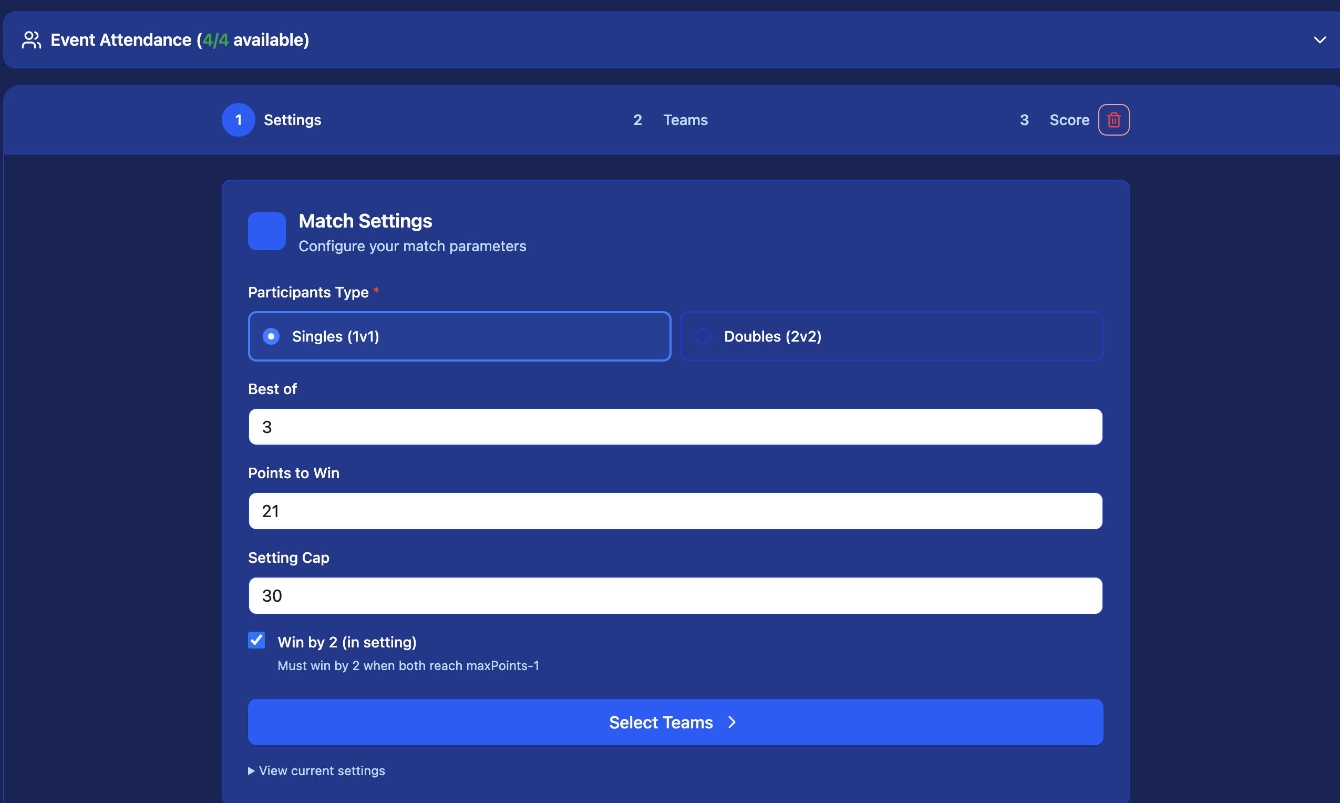Click the 'Must win by 2 when both reach maxPoints-1' text
The width and height of the screenshot is (1340, 803).
(x=408, y=665)
